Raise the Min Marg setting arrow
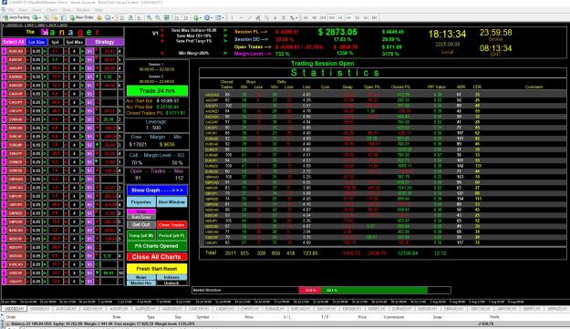The image size is (570, 329). point(225,53)
